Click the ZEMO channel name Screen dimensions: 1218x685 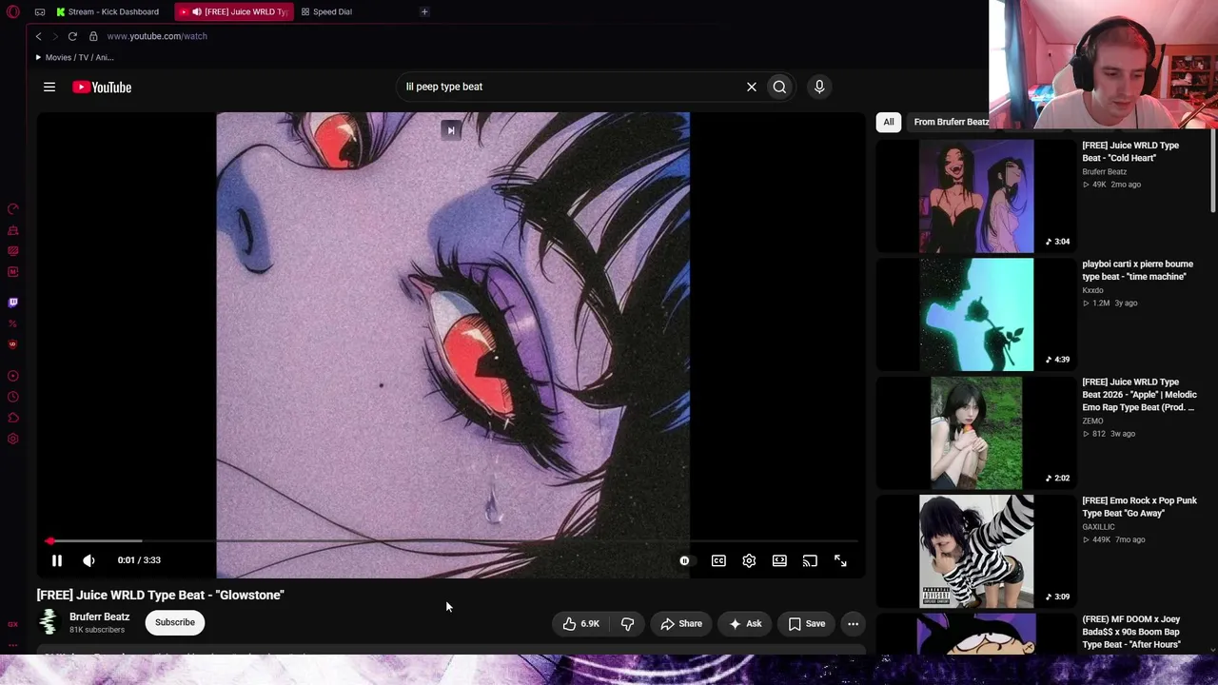tap(1092, 421)
